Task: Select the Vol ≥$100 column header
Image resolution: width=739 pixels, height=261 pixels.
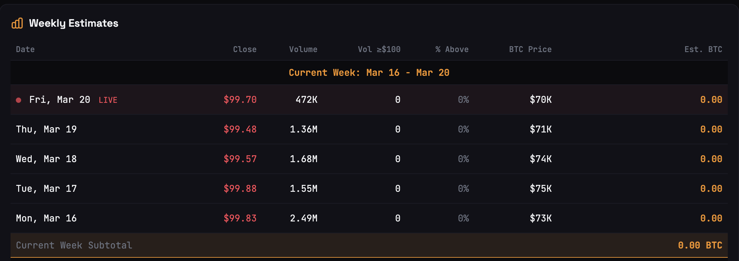Action: point(379,49)
